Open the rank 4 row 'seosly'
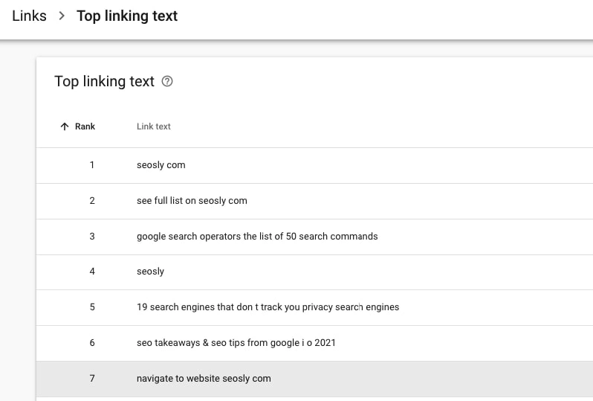This screenshot has height=401, width=593. 314,272
